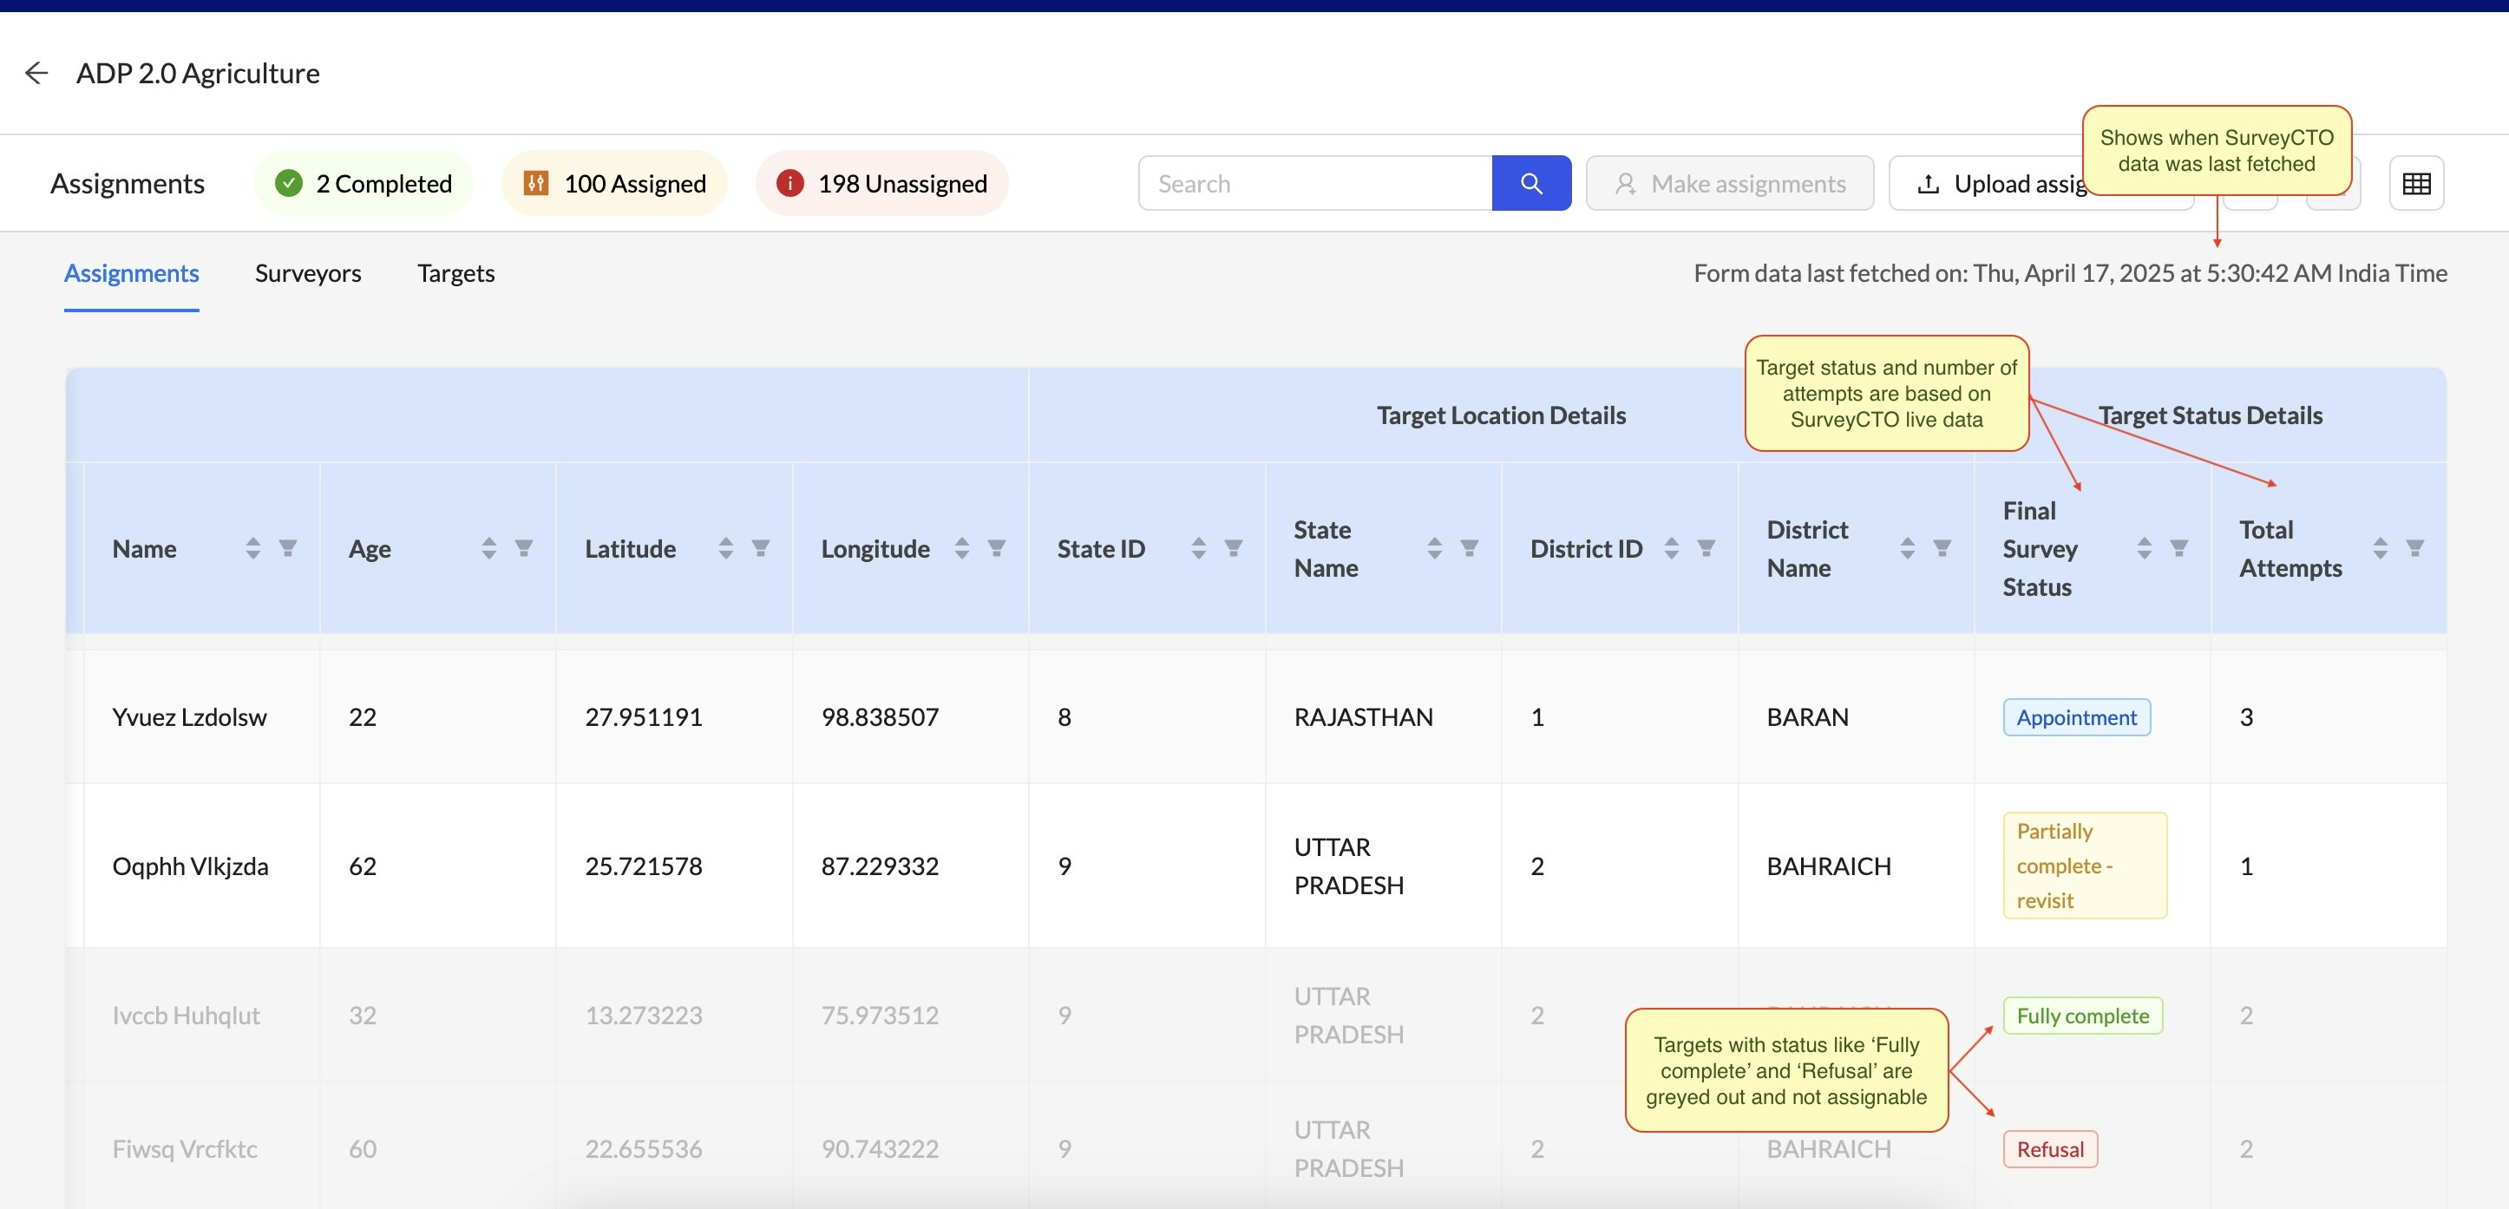Filter the Latitude column

point(761,548)
